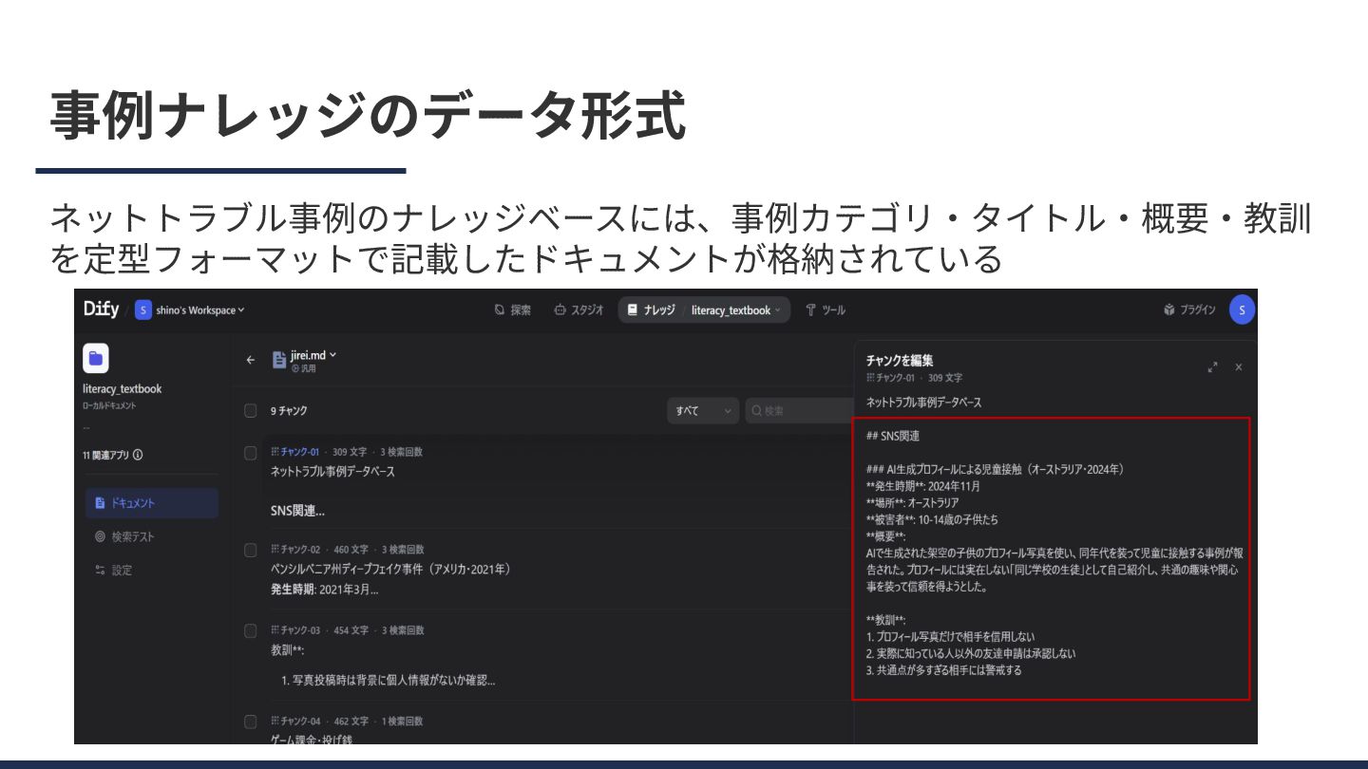
Task: Check the チャンク-03 checkbox
Action: pos(251,630)
